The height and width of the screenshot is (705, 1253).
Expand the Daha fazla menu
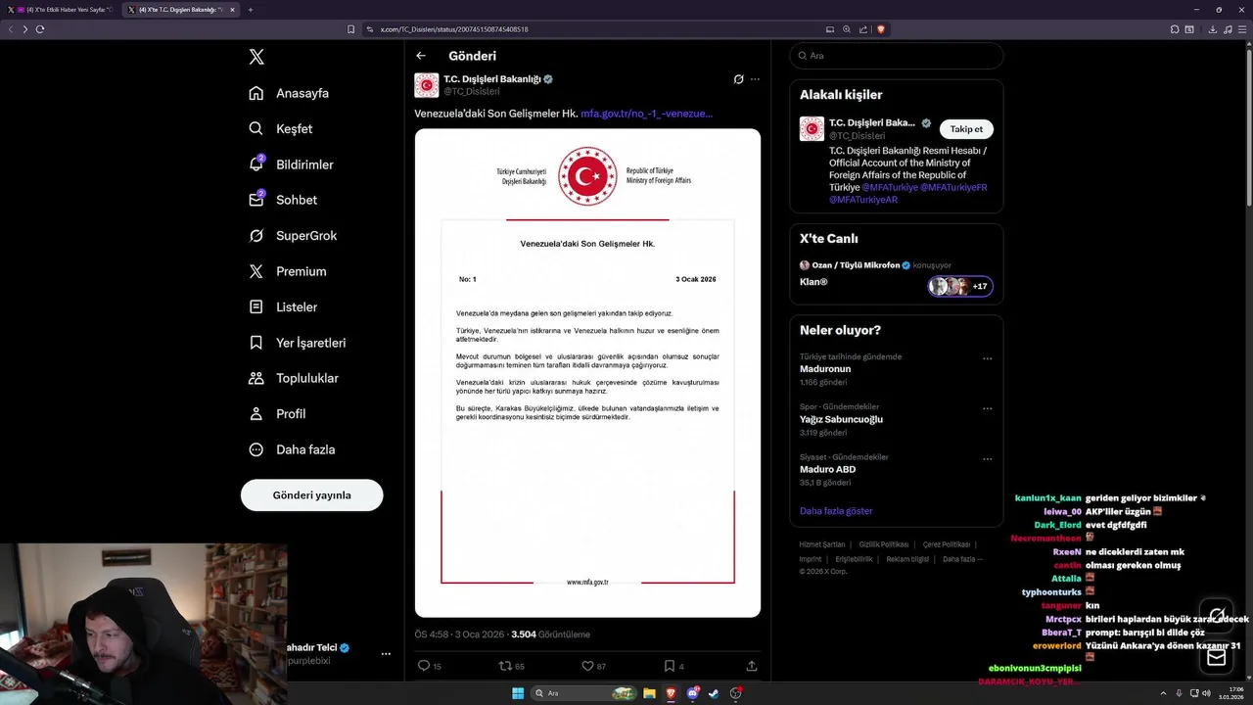(x=292, y=449)
